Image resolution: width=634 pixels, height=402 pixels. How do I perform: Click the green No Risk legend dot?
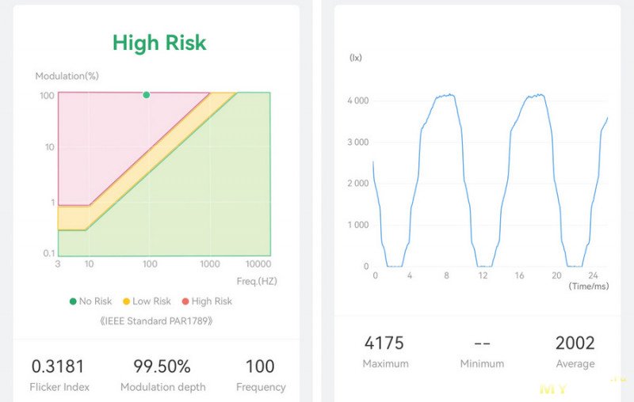pyautogui.click(x=74, y=301)
